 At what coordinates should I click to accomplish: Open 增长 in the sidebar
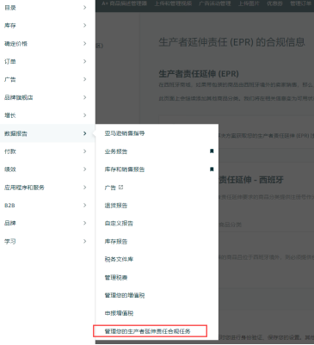click(10, 115)
